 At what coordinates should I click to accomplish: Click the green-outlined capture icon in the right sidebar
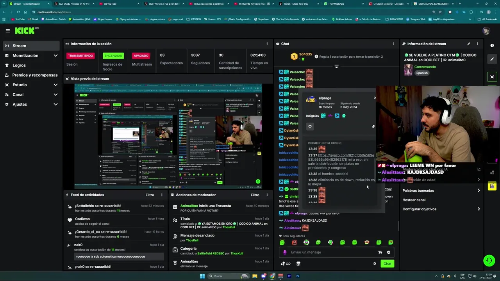pos(492,77)
